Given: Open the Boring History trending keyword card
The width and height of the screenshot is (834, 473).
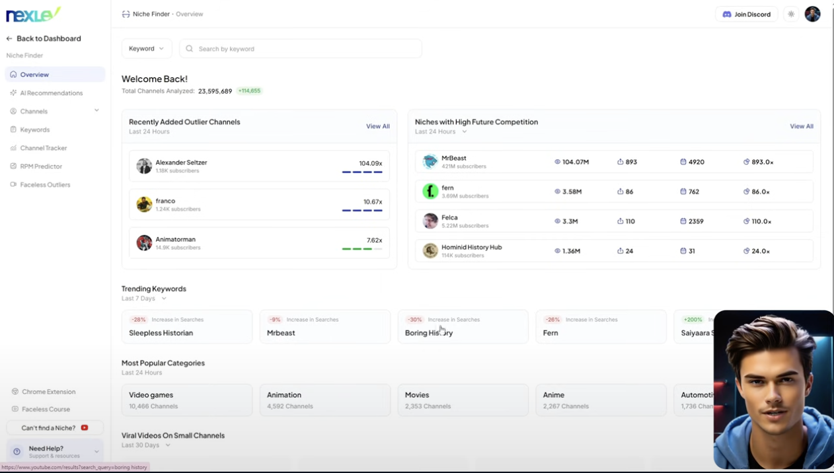Looking at the screenshot, I should pos(463,326).
